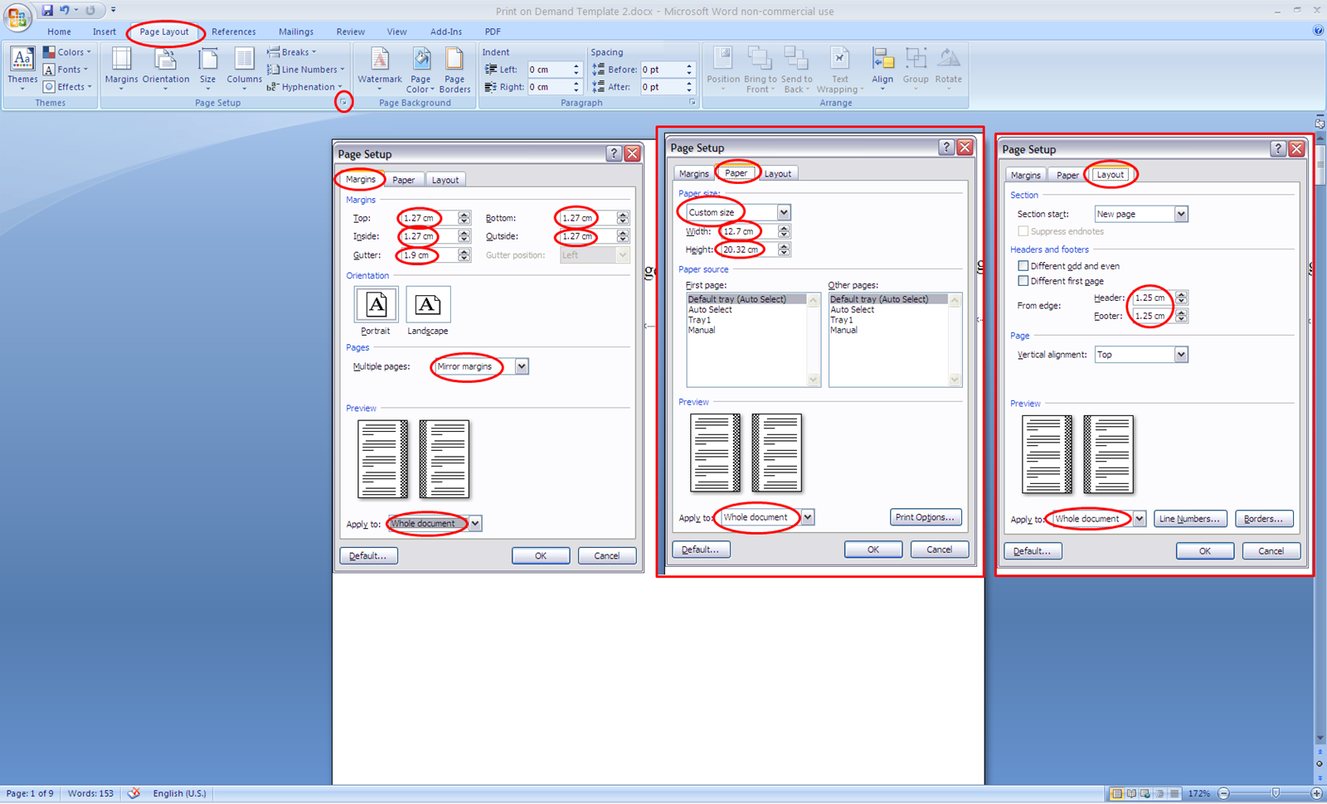Screen dimensions: 1327x804
Task: Select the Paper tab in Page Setup
Action: (737, 173)
